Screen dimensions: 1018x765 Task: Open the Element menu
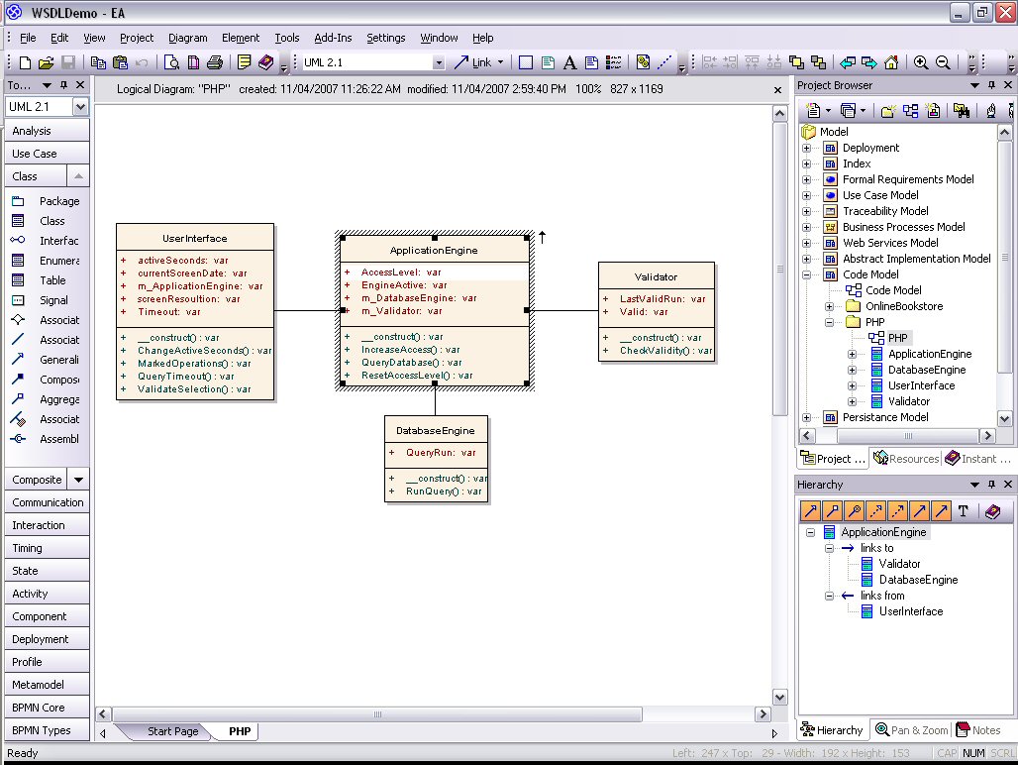[x=241, y=38]
